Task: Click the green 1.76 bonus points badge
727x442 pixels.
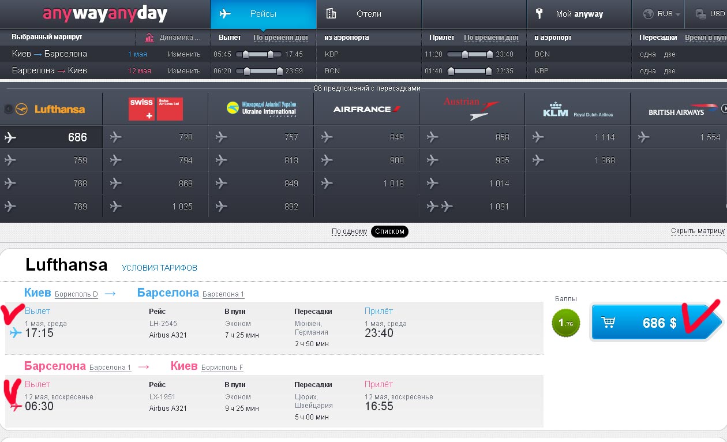Action: (x=566, y=323)
